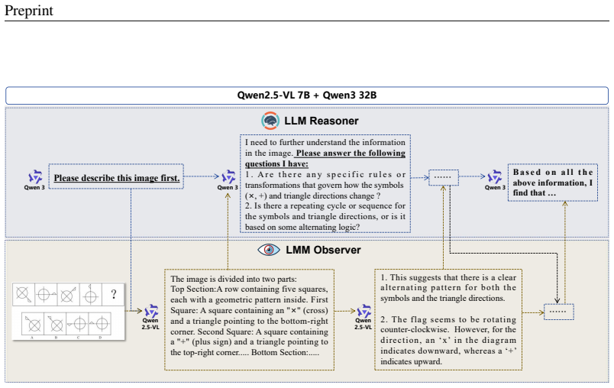Click the Qwen 3 logo left of 'Please describe this image first'

click(35, 177)
